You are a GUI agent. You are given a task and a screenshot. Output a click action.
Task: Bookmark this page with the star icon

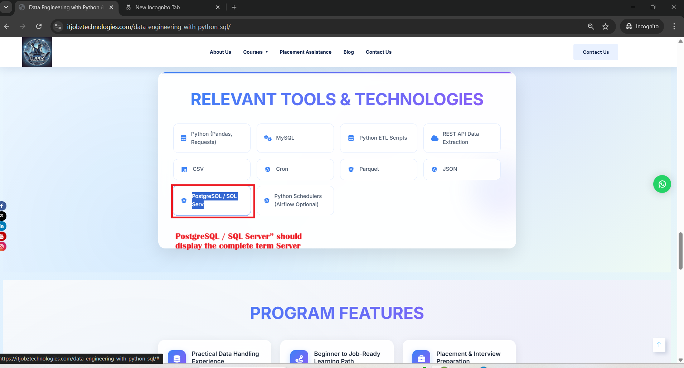point(605,26)
